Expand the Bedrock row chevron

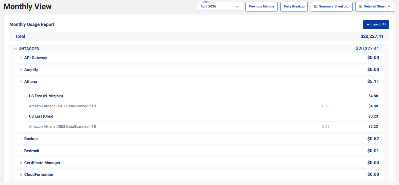click(x=21, y=151)
